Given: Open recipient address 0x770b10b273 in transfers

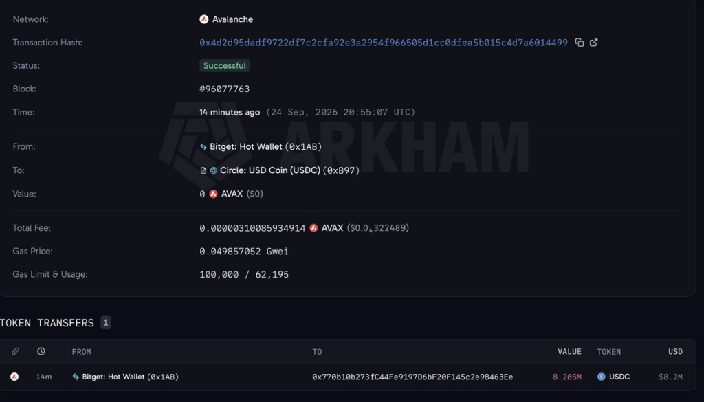Looking at the screenshot, I should coord(412,377).
